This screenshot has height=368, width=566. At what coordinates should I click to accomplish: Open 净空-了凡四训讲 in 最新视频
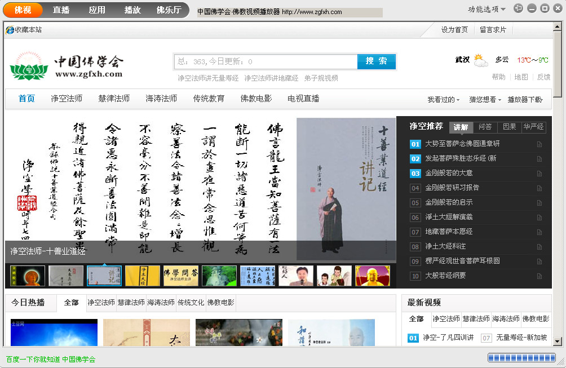coord(448,338)
